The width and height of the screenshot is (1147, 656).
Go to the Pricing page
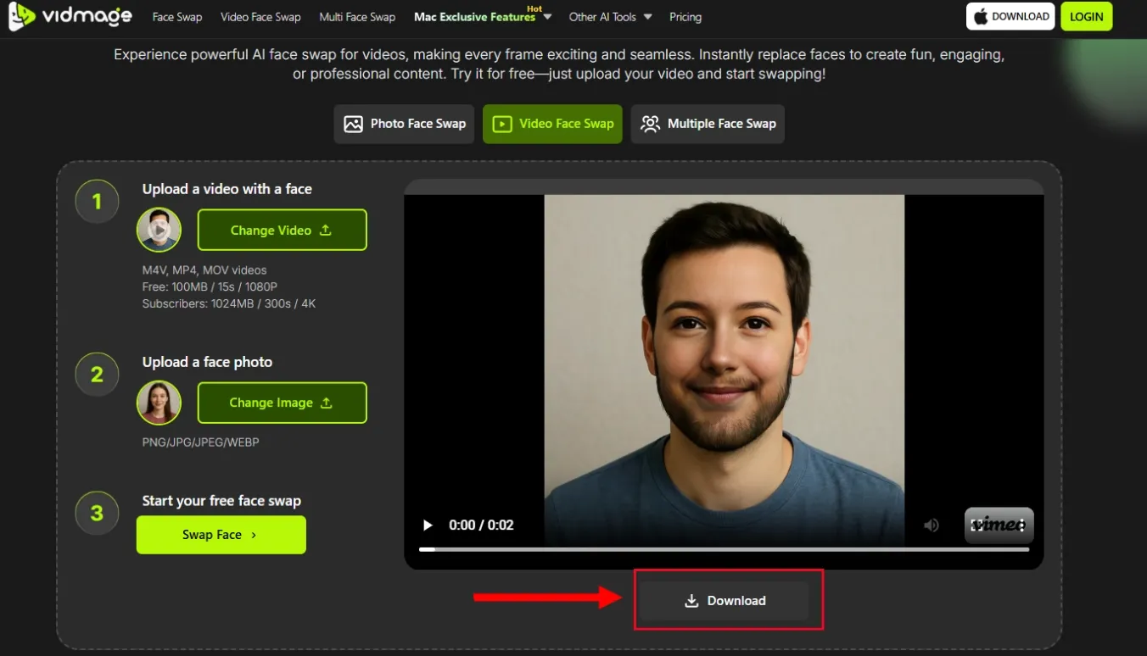[685, 17]
